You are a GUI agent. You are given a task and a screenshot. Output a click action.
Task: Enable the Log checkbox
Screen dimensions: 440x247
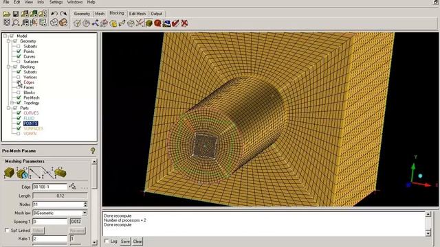coord(107,241)
